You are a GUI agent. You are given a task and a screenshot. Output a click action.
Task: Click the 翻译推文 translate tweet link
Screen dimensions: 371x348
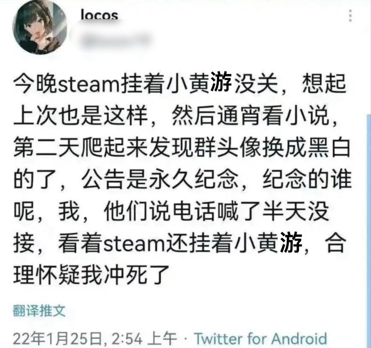coord(39,310)
